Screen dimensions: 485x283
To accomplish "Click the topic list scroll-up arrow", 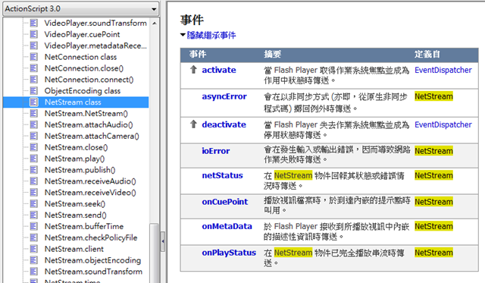I will point(155,24).
